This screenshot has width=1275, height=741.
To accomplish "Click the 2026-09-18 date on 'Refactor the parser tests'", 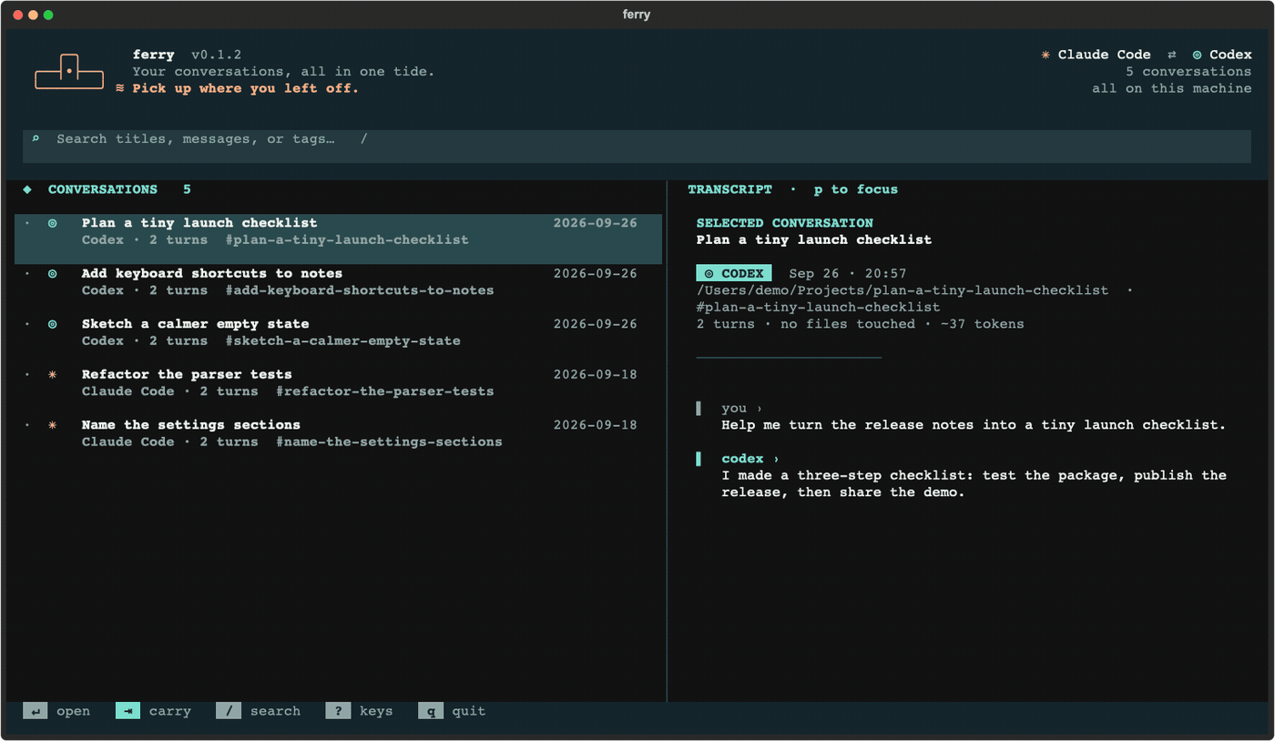I will 596,374.
